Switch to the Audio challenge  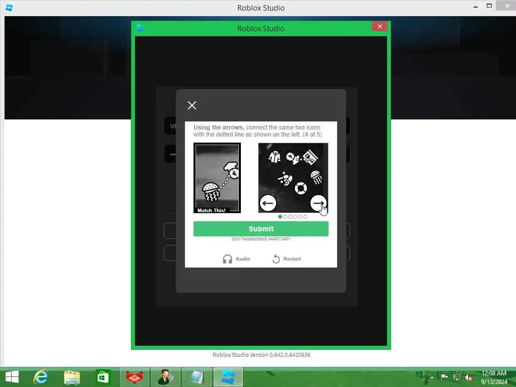point(236,259)
